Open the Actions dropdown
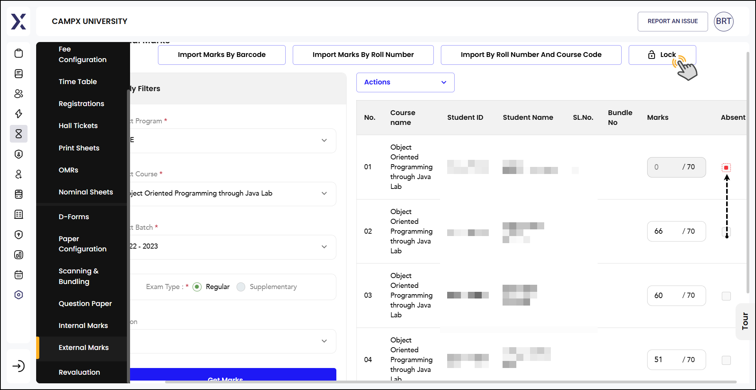 405,82
